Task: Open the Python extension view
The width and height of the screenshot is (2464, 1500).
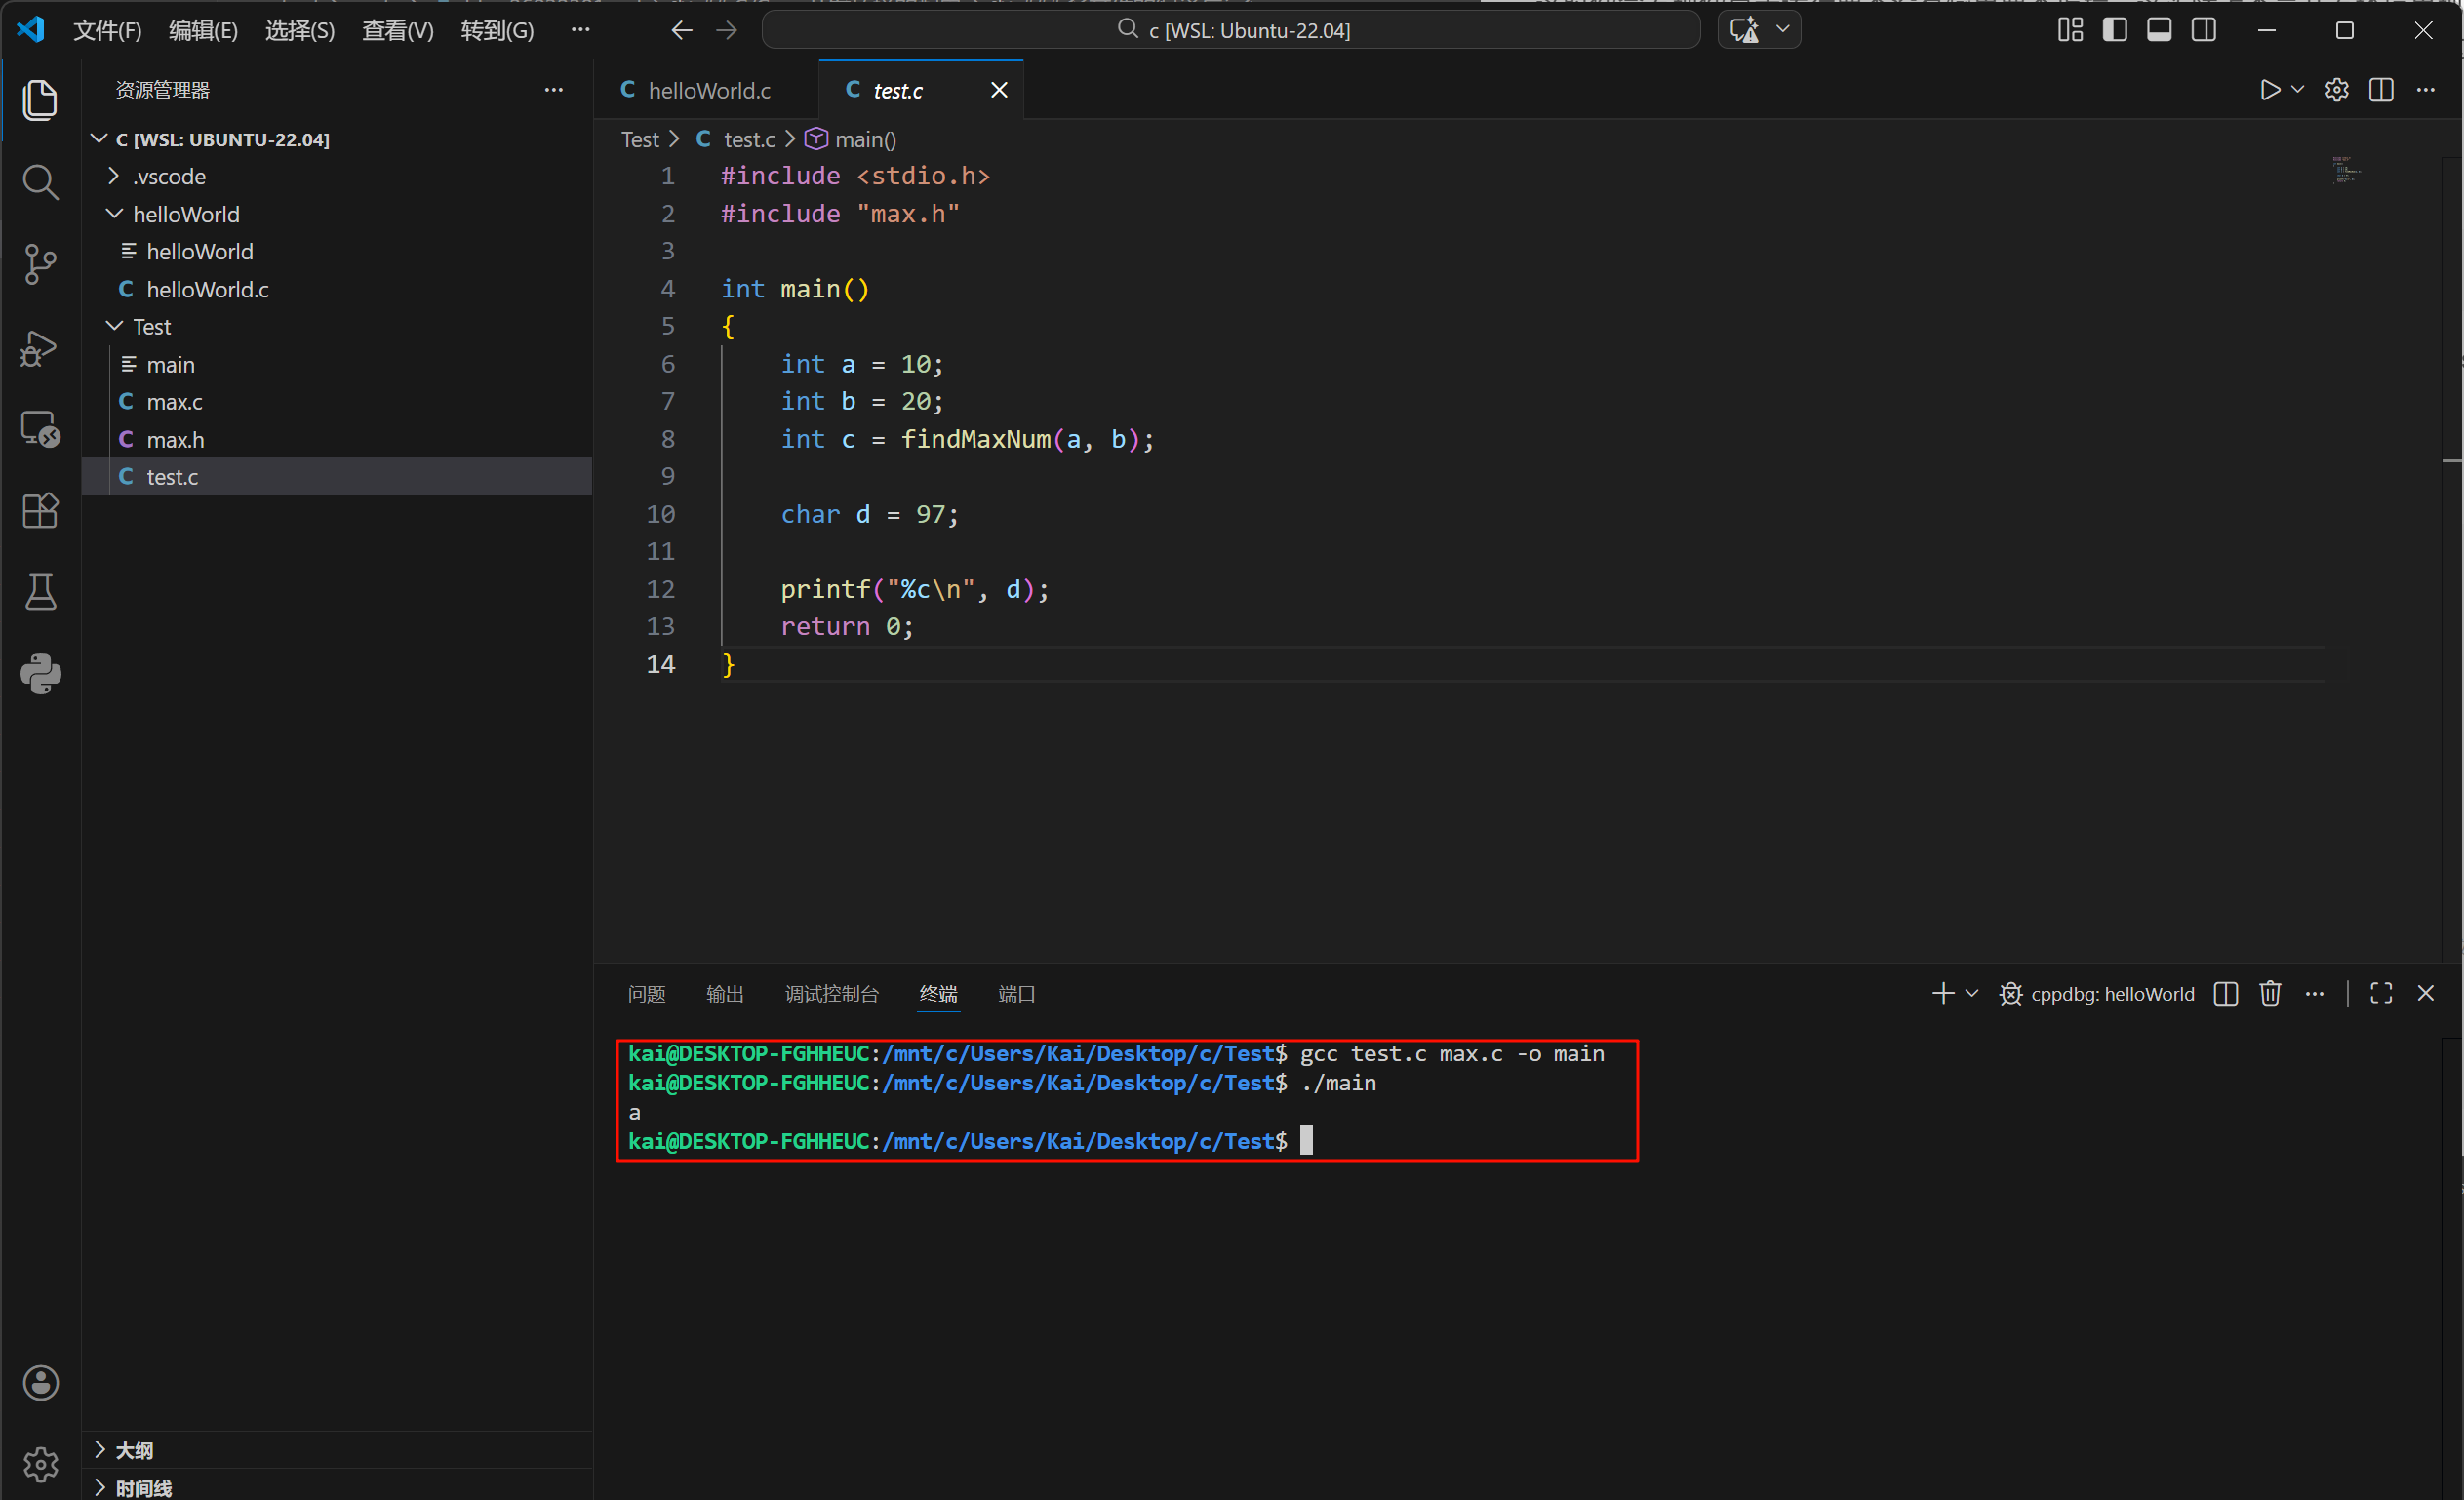Action: click(40, 674)
